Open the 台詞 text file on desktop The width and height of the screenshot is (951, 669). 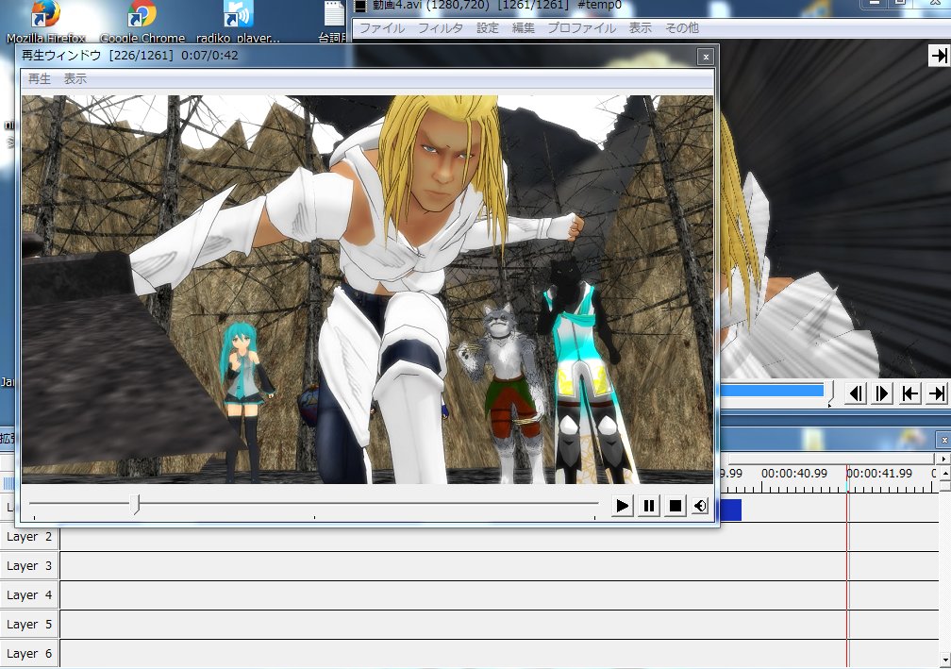pyautogui.click(x=333, y=22)
